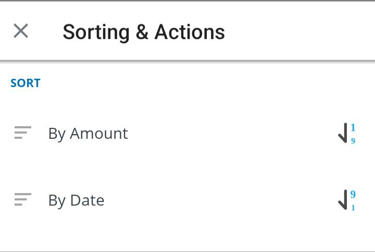The width and height of the screenshot is (375, 252).
Task: Tap the 1-to-9 order indicator for Amount
Action: (x=347, y=134)
